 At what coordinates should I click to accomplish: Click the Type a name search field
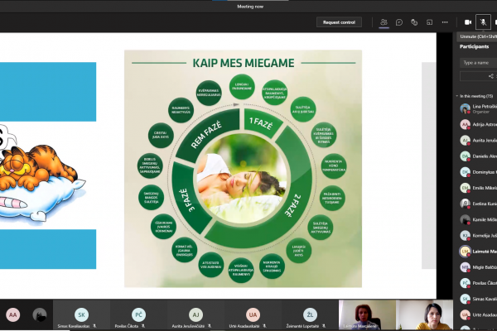(478, 63)
